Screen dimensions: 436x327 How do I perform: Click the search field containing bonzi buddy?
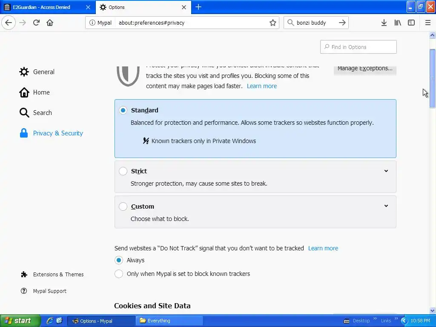tap(316, 23)
